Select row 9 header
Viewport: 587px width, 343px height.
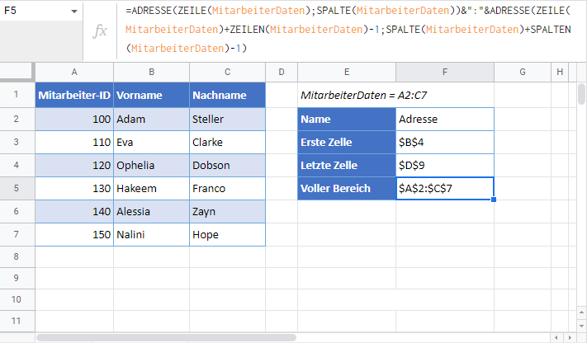(x=16, y=278)
